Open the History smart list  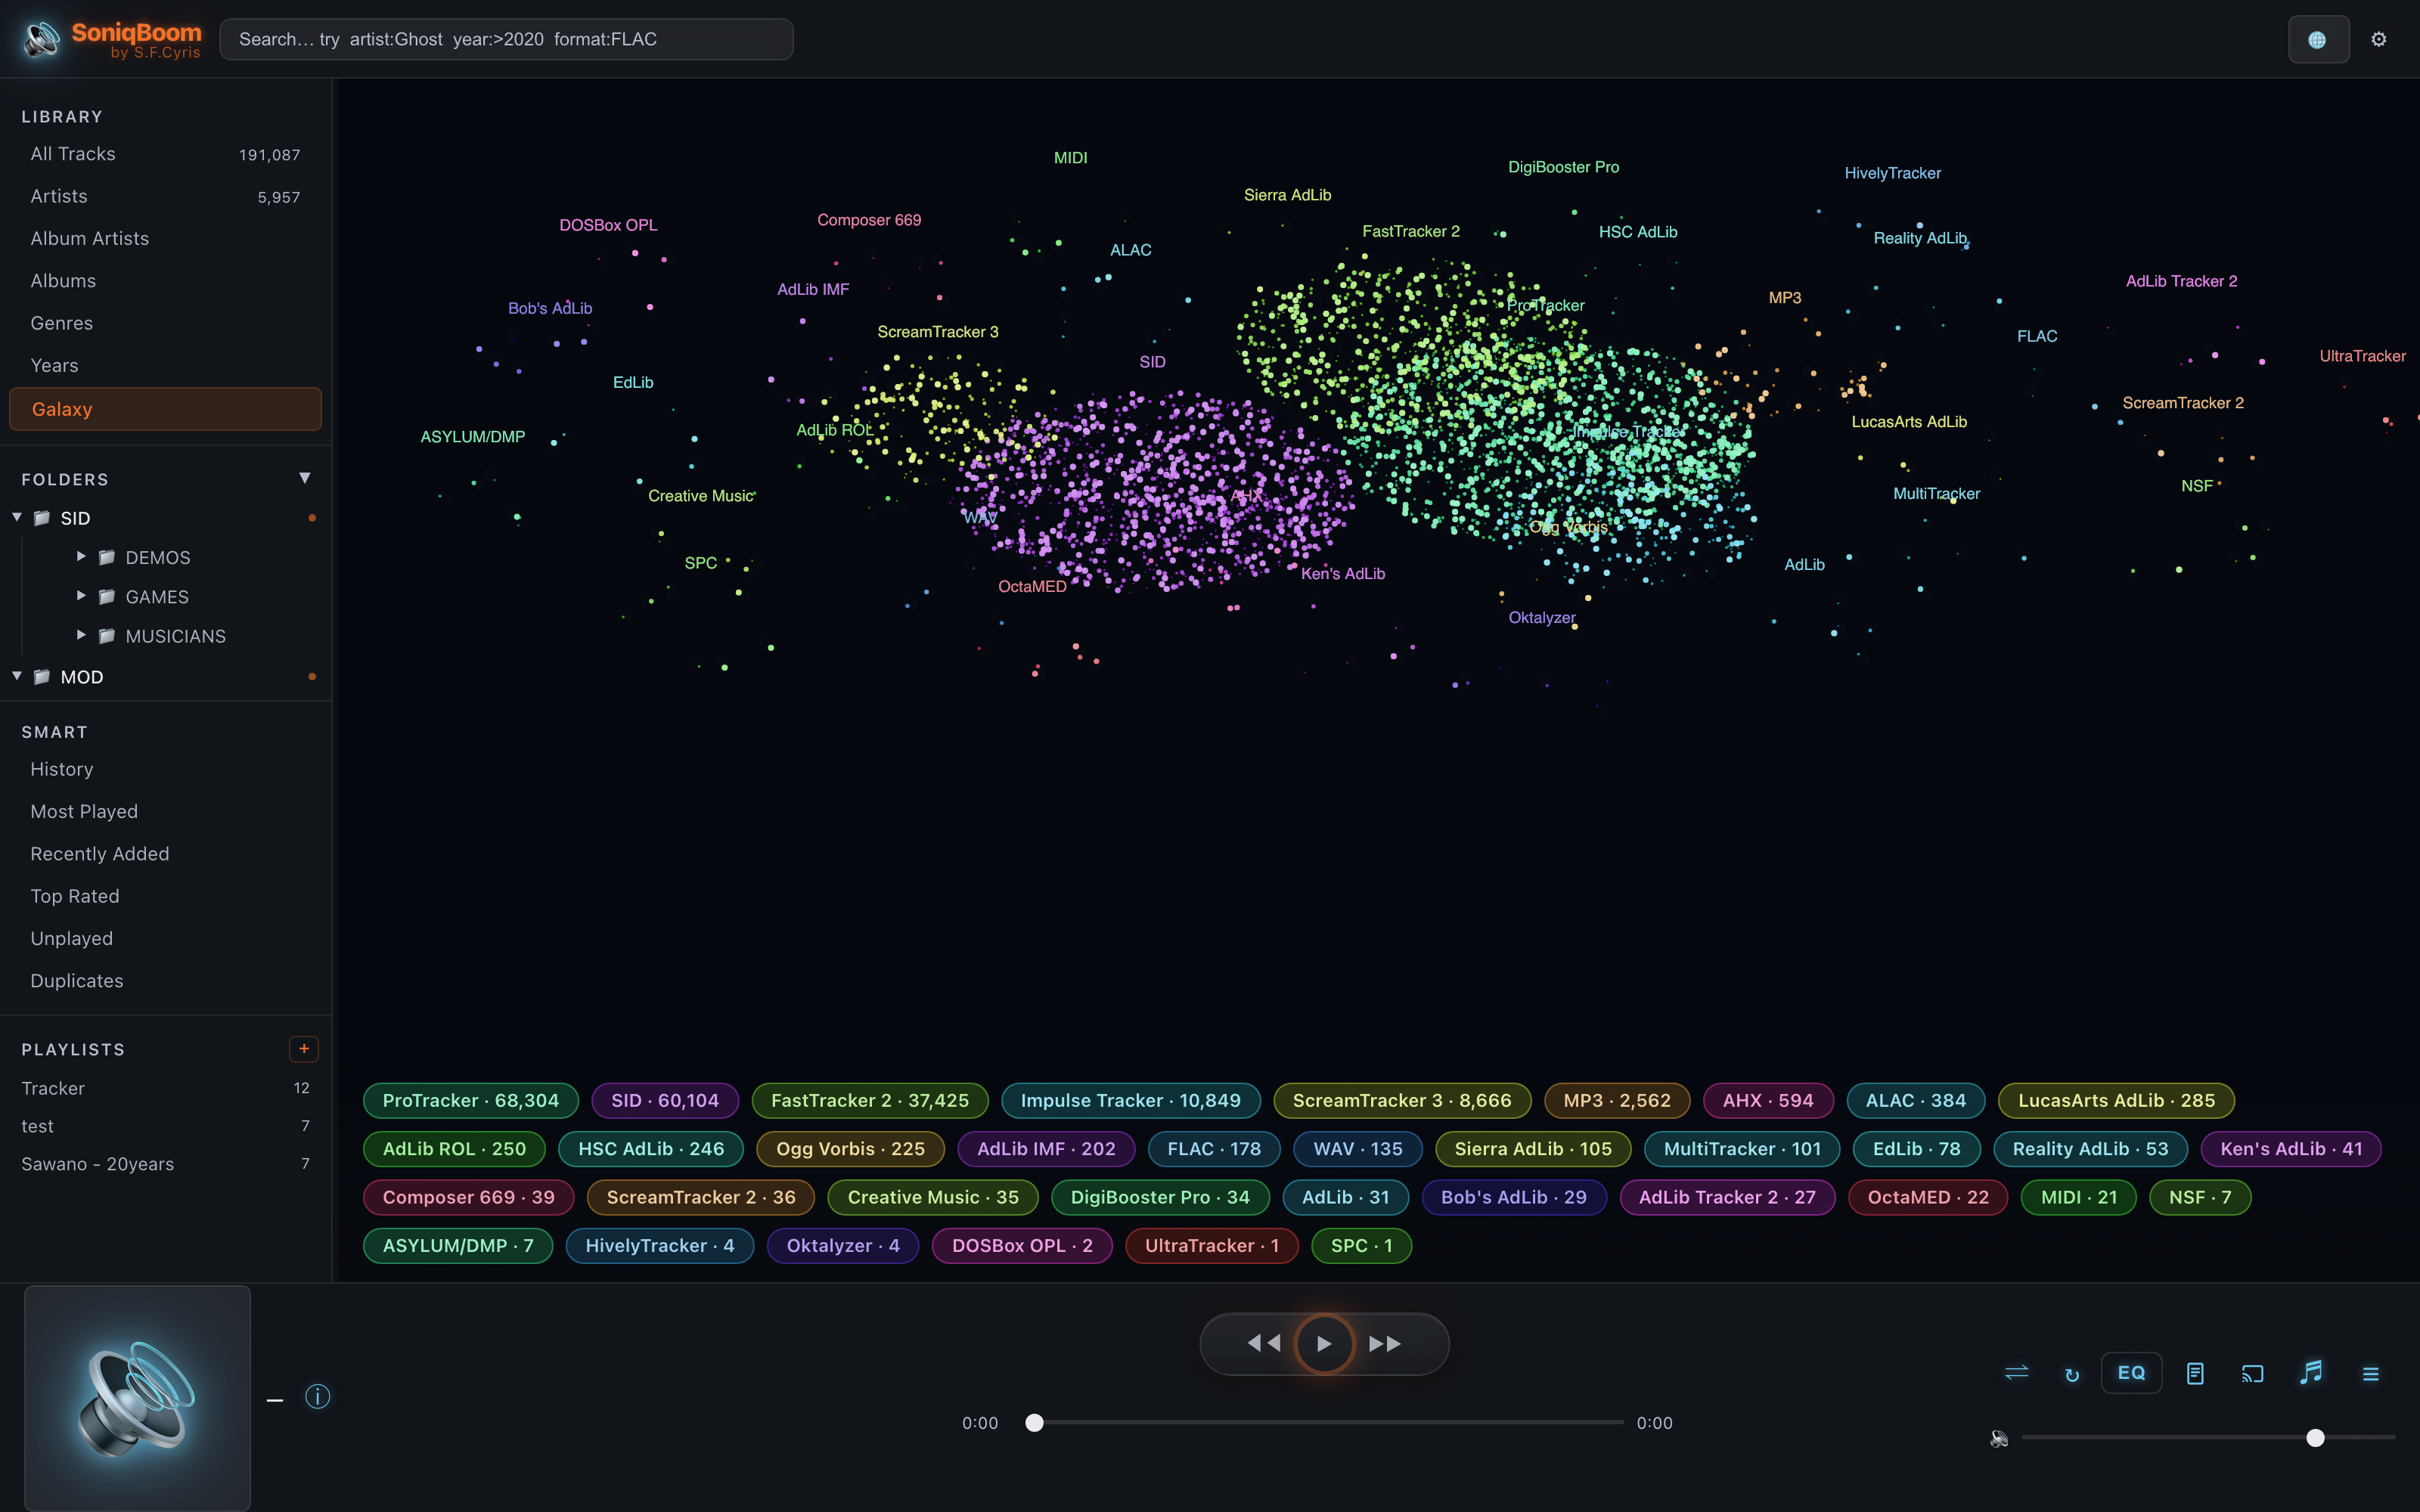[x=165, y=769]
